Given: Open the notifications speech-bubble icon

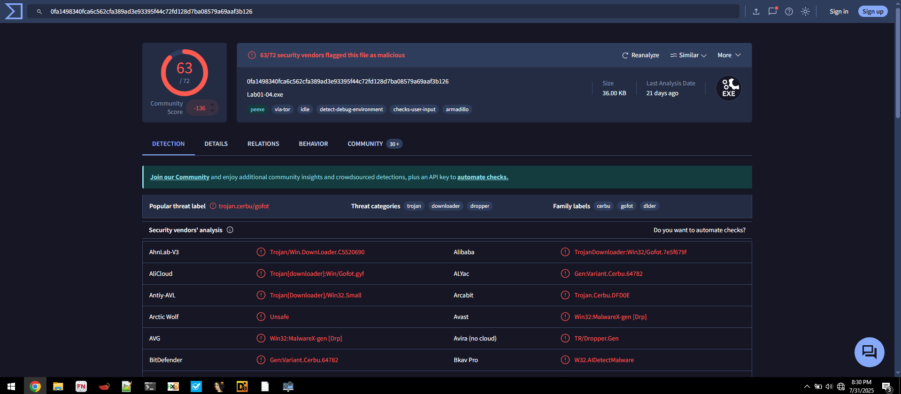Looking at the screenshot, I should tap(772, 11).
